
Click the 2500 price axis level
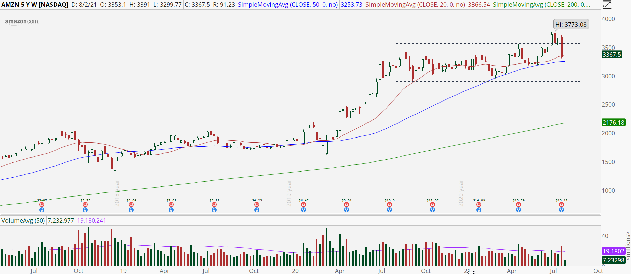tap(608, 105)
